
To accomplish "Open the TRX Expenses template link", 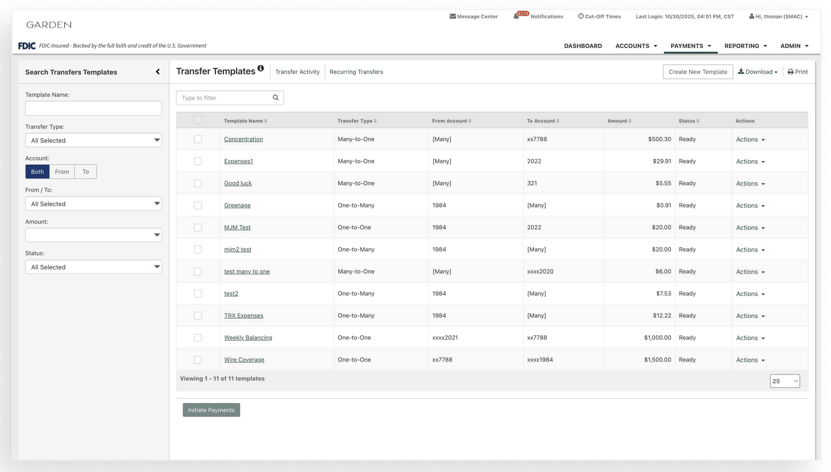I will point(243,315).
